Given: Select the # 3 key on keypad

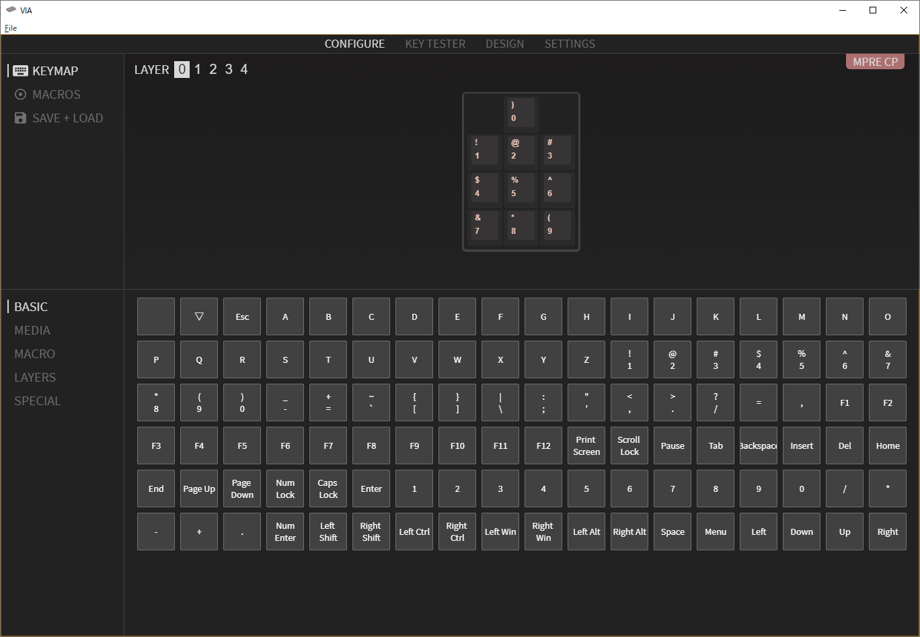Looking at the screenshot, I should click(x=557, y=151).
